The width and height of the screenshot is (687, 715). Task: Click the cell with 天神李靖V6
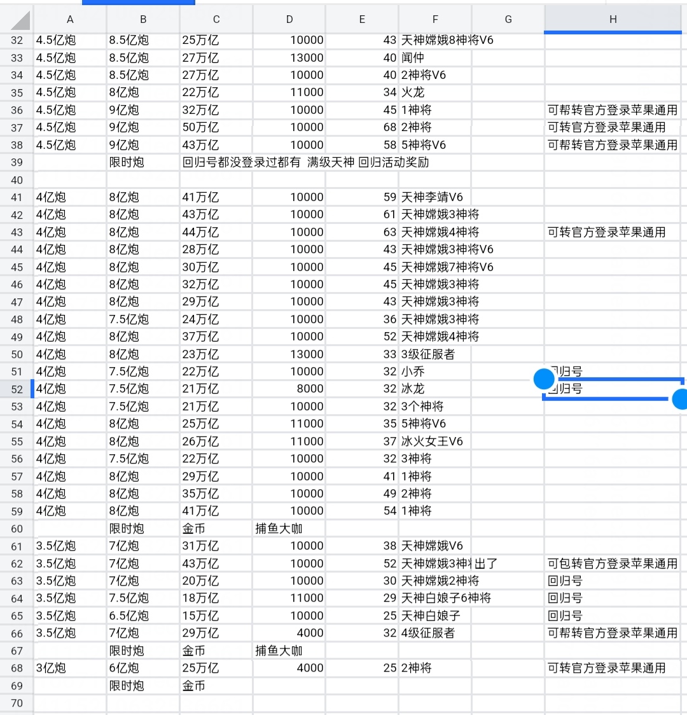click(x=435, y=197)
